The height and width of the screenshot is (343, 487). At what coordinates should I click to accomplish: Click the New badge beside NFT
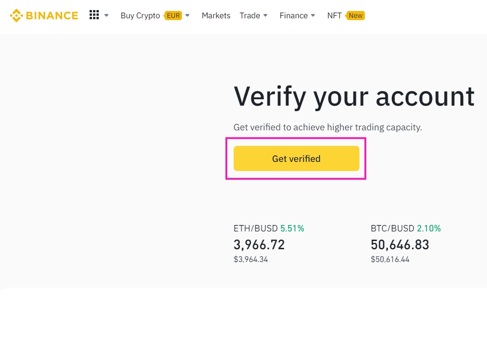pyautogui.click(x=355, y=16)
